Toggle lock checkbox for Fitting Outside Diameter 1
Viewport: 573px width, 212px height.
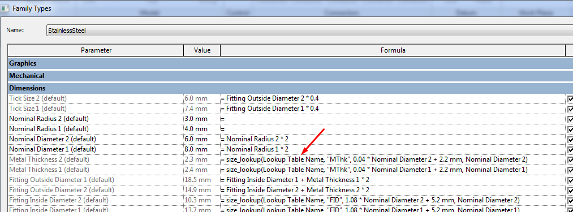(570, 180)
